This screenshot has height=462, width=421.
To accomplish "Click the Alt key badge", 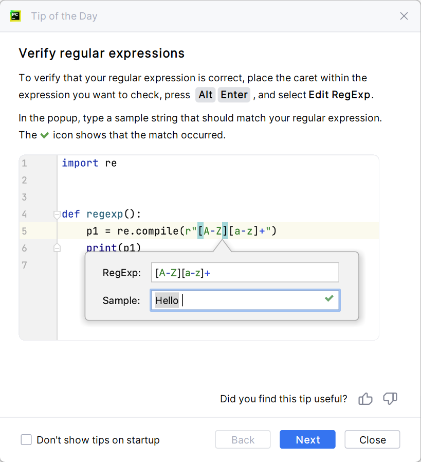I will tap(206, 95).
